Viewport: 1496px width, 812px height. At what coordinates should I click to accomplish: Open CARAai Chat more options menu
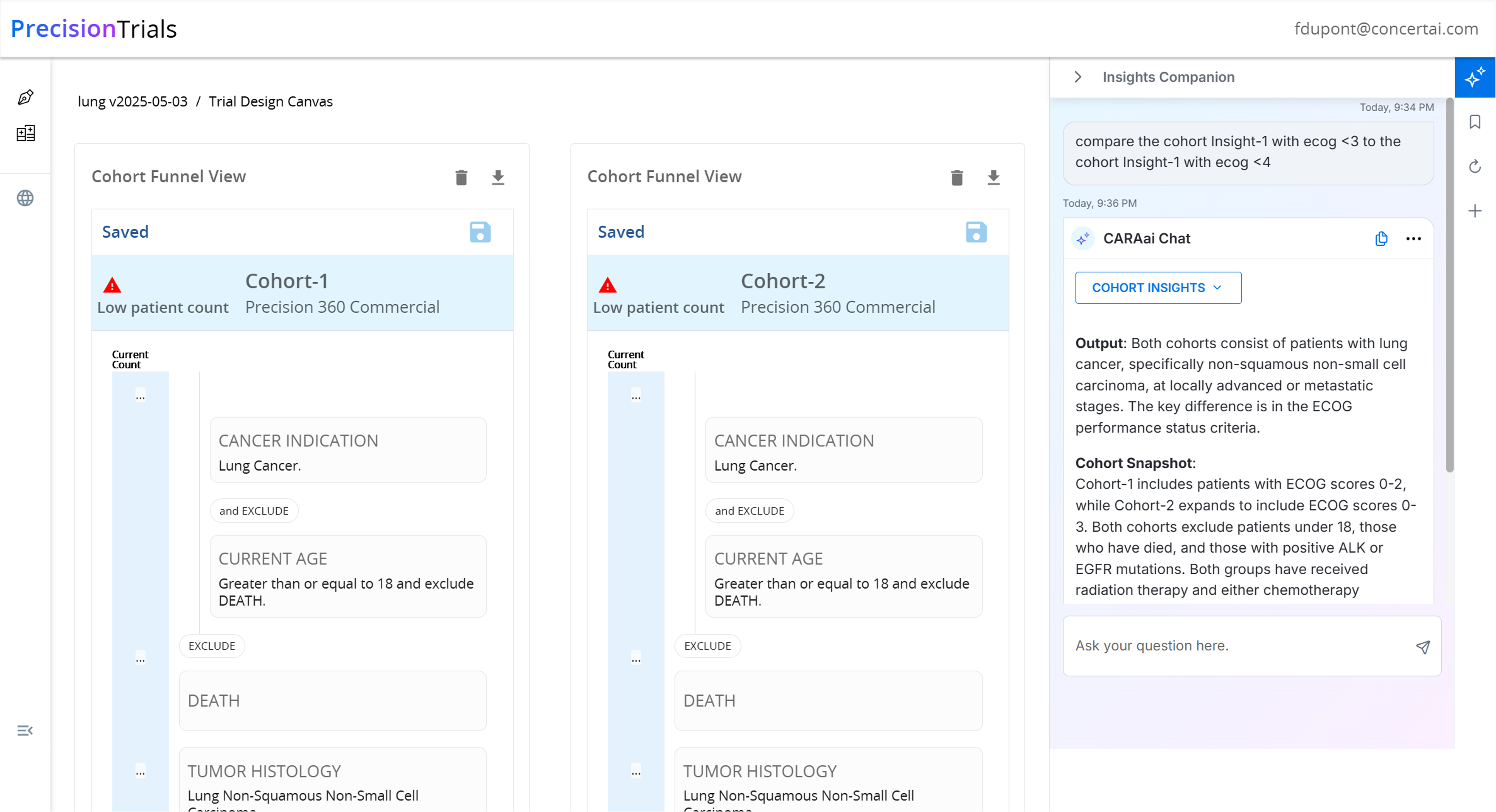click(1413, 239)
